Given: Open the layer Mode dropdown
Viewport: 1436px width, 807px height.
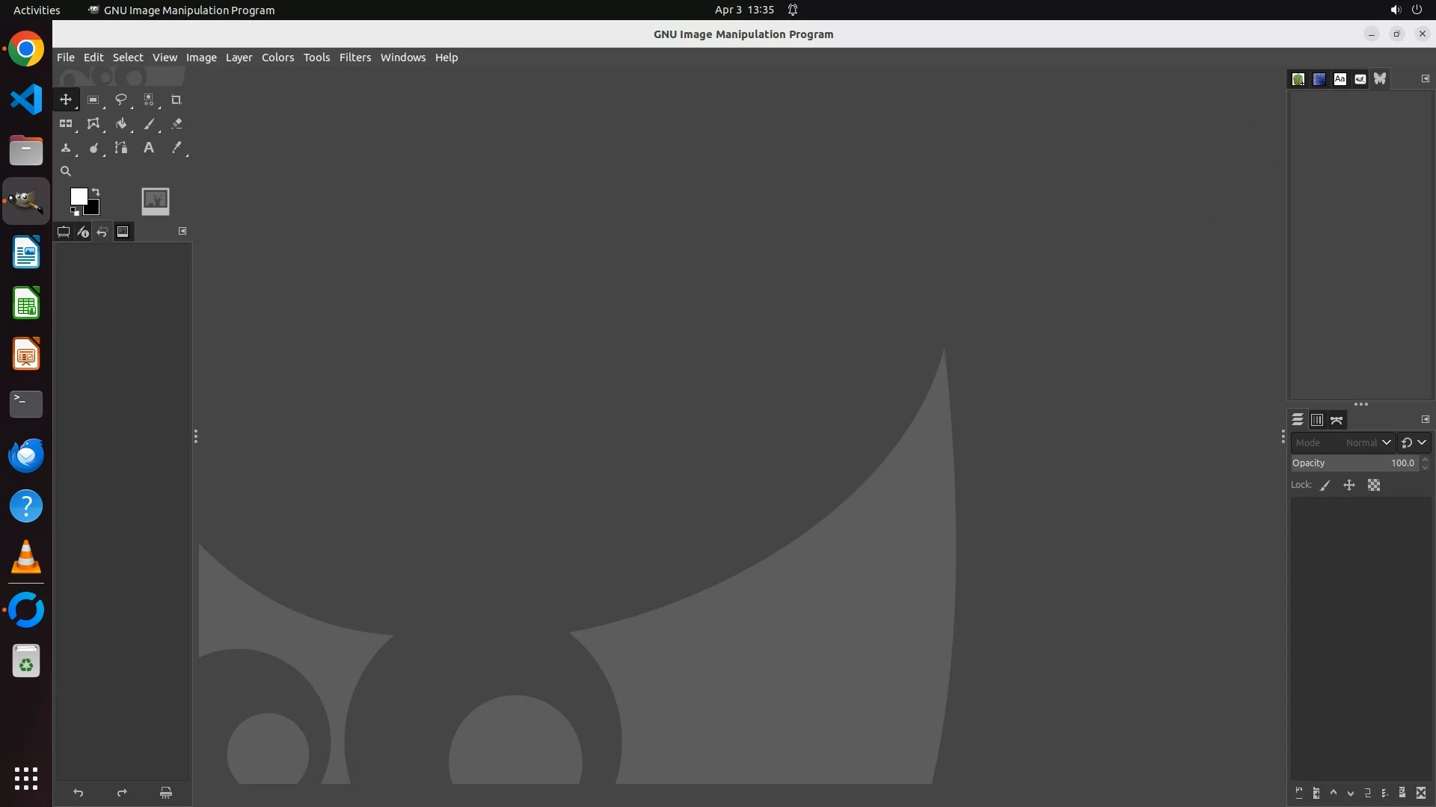Looking at the screenshot, I should (x=1343, y=442).
